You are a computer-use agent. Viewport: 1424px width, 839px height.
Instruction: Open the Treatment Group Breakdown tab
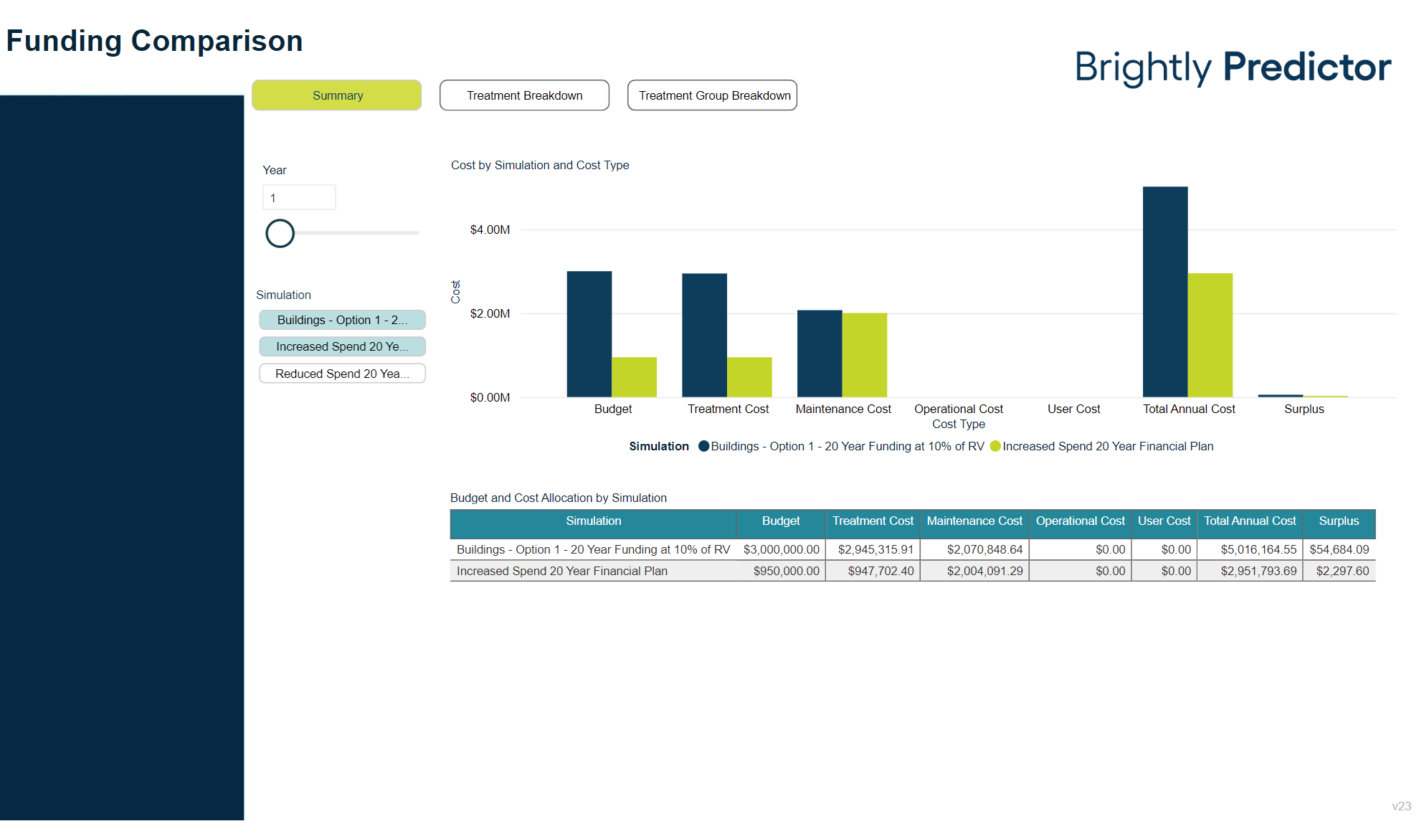712,95
